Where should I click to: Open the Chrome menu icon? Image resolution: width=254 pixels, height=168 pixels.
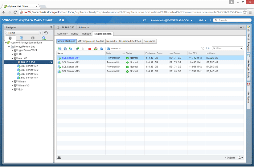(x=250, y=12)
